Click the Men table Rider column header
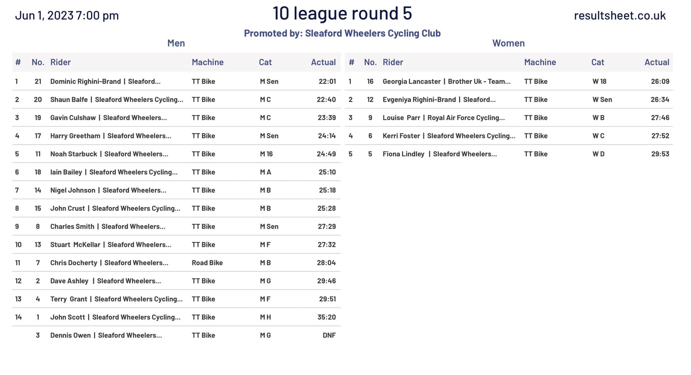The image size is (691, 375). 61,62
